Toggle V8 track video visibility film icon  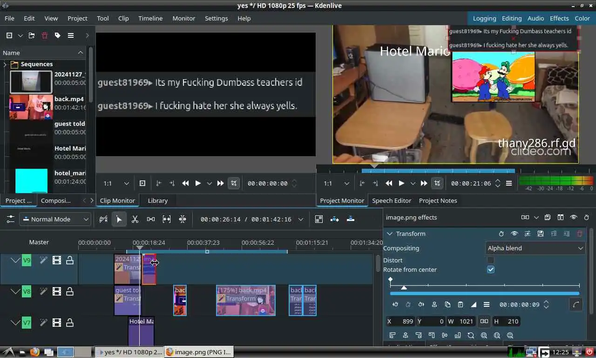coord(57,292)
